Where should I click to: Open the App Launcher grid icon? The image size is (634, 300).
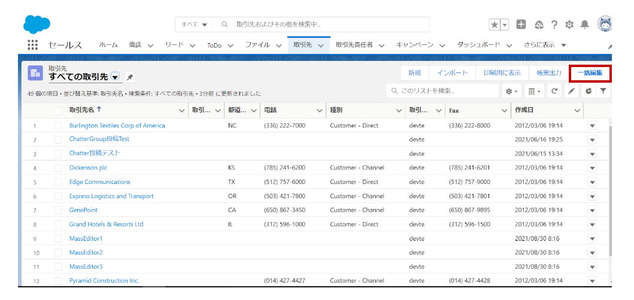32,45
